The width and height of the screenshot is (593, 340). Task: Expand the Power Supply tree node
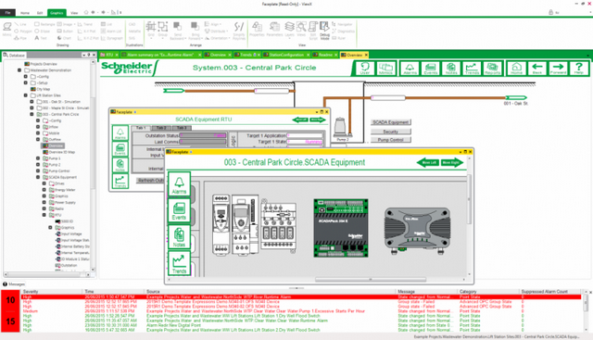tap(44, 202)
